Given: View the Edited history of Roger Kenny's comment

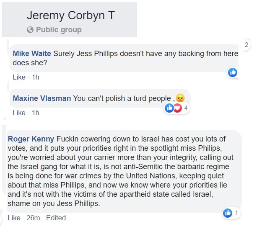Looking at the screenshot, I should click(56, 218).
